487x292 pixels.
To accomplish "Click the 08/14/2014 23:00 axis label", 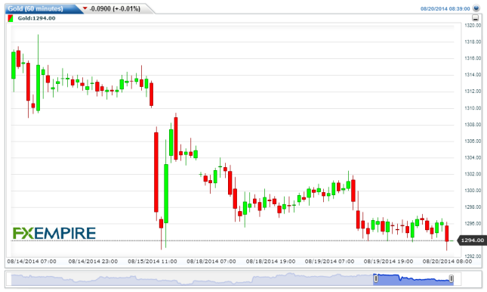I will pos(93,262).
